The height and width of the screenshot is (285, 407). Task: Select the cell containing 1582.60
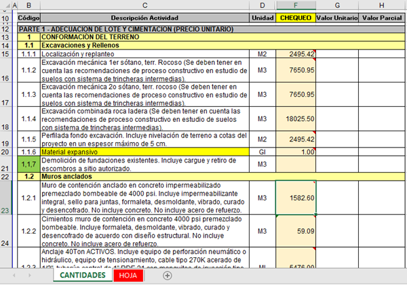coord(296,198)
